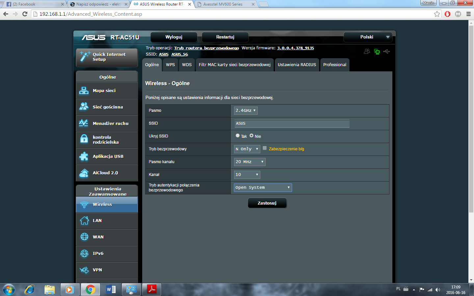Switch to Axesstel MV600 Series browser tab
This screenshot has width=474, height=296.
[x=226, y=4]
